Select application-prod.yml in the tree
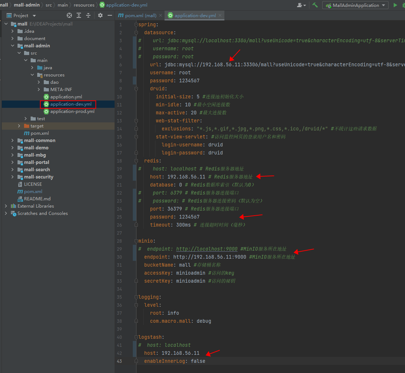 pyautogui.click(x=73, y=111)
